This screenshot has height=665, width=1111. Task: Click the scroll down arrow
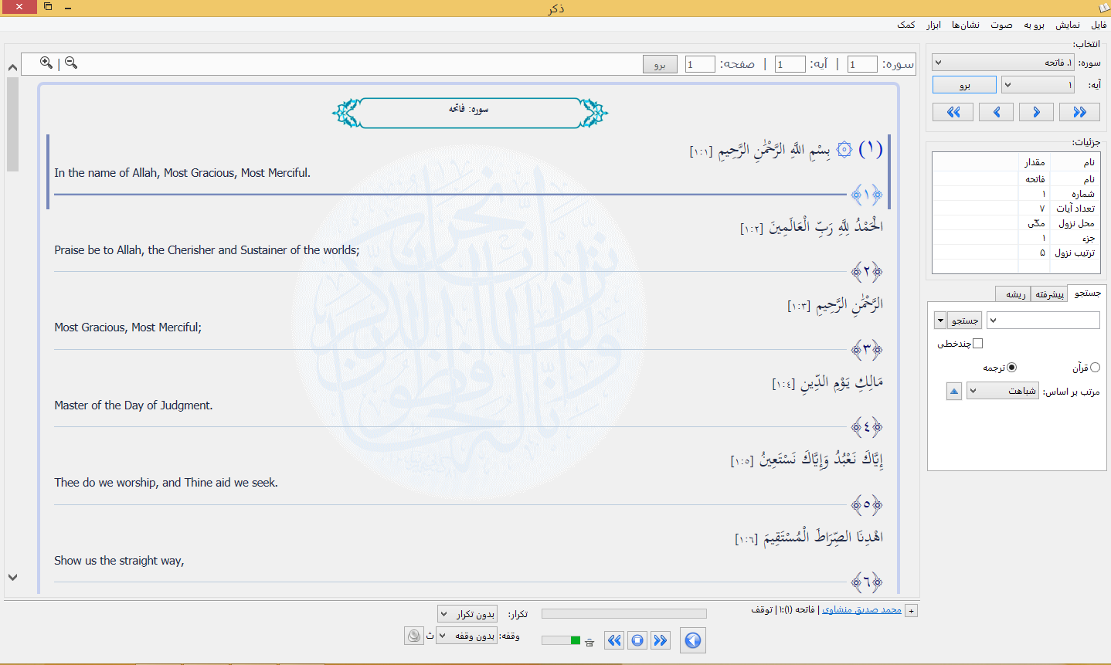(12, 577)
